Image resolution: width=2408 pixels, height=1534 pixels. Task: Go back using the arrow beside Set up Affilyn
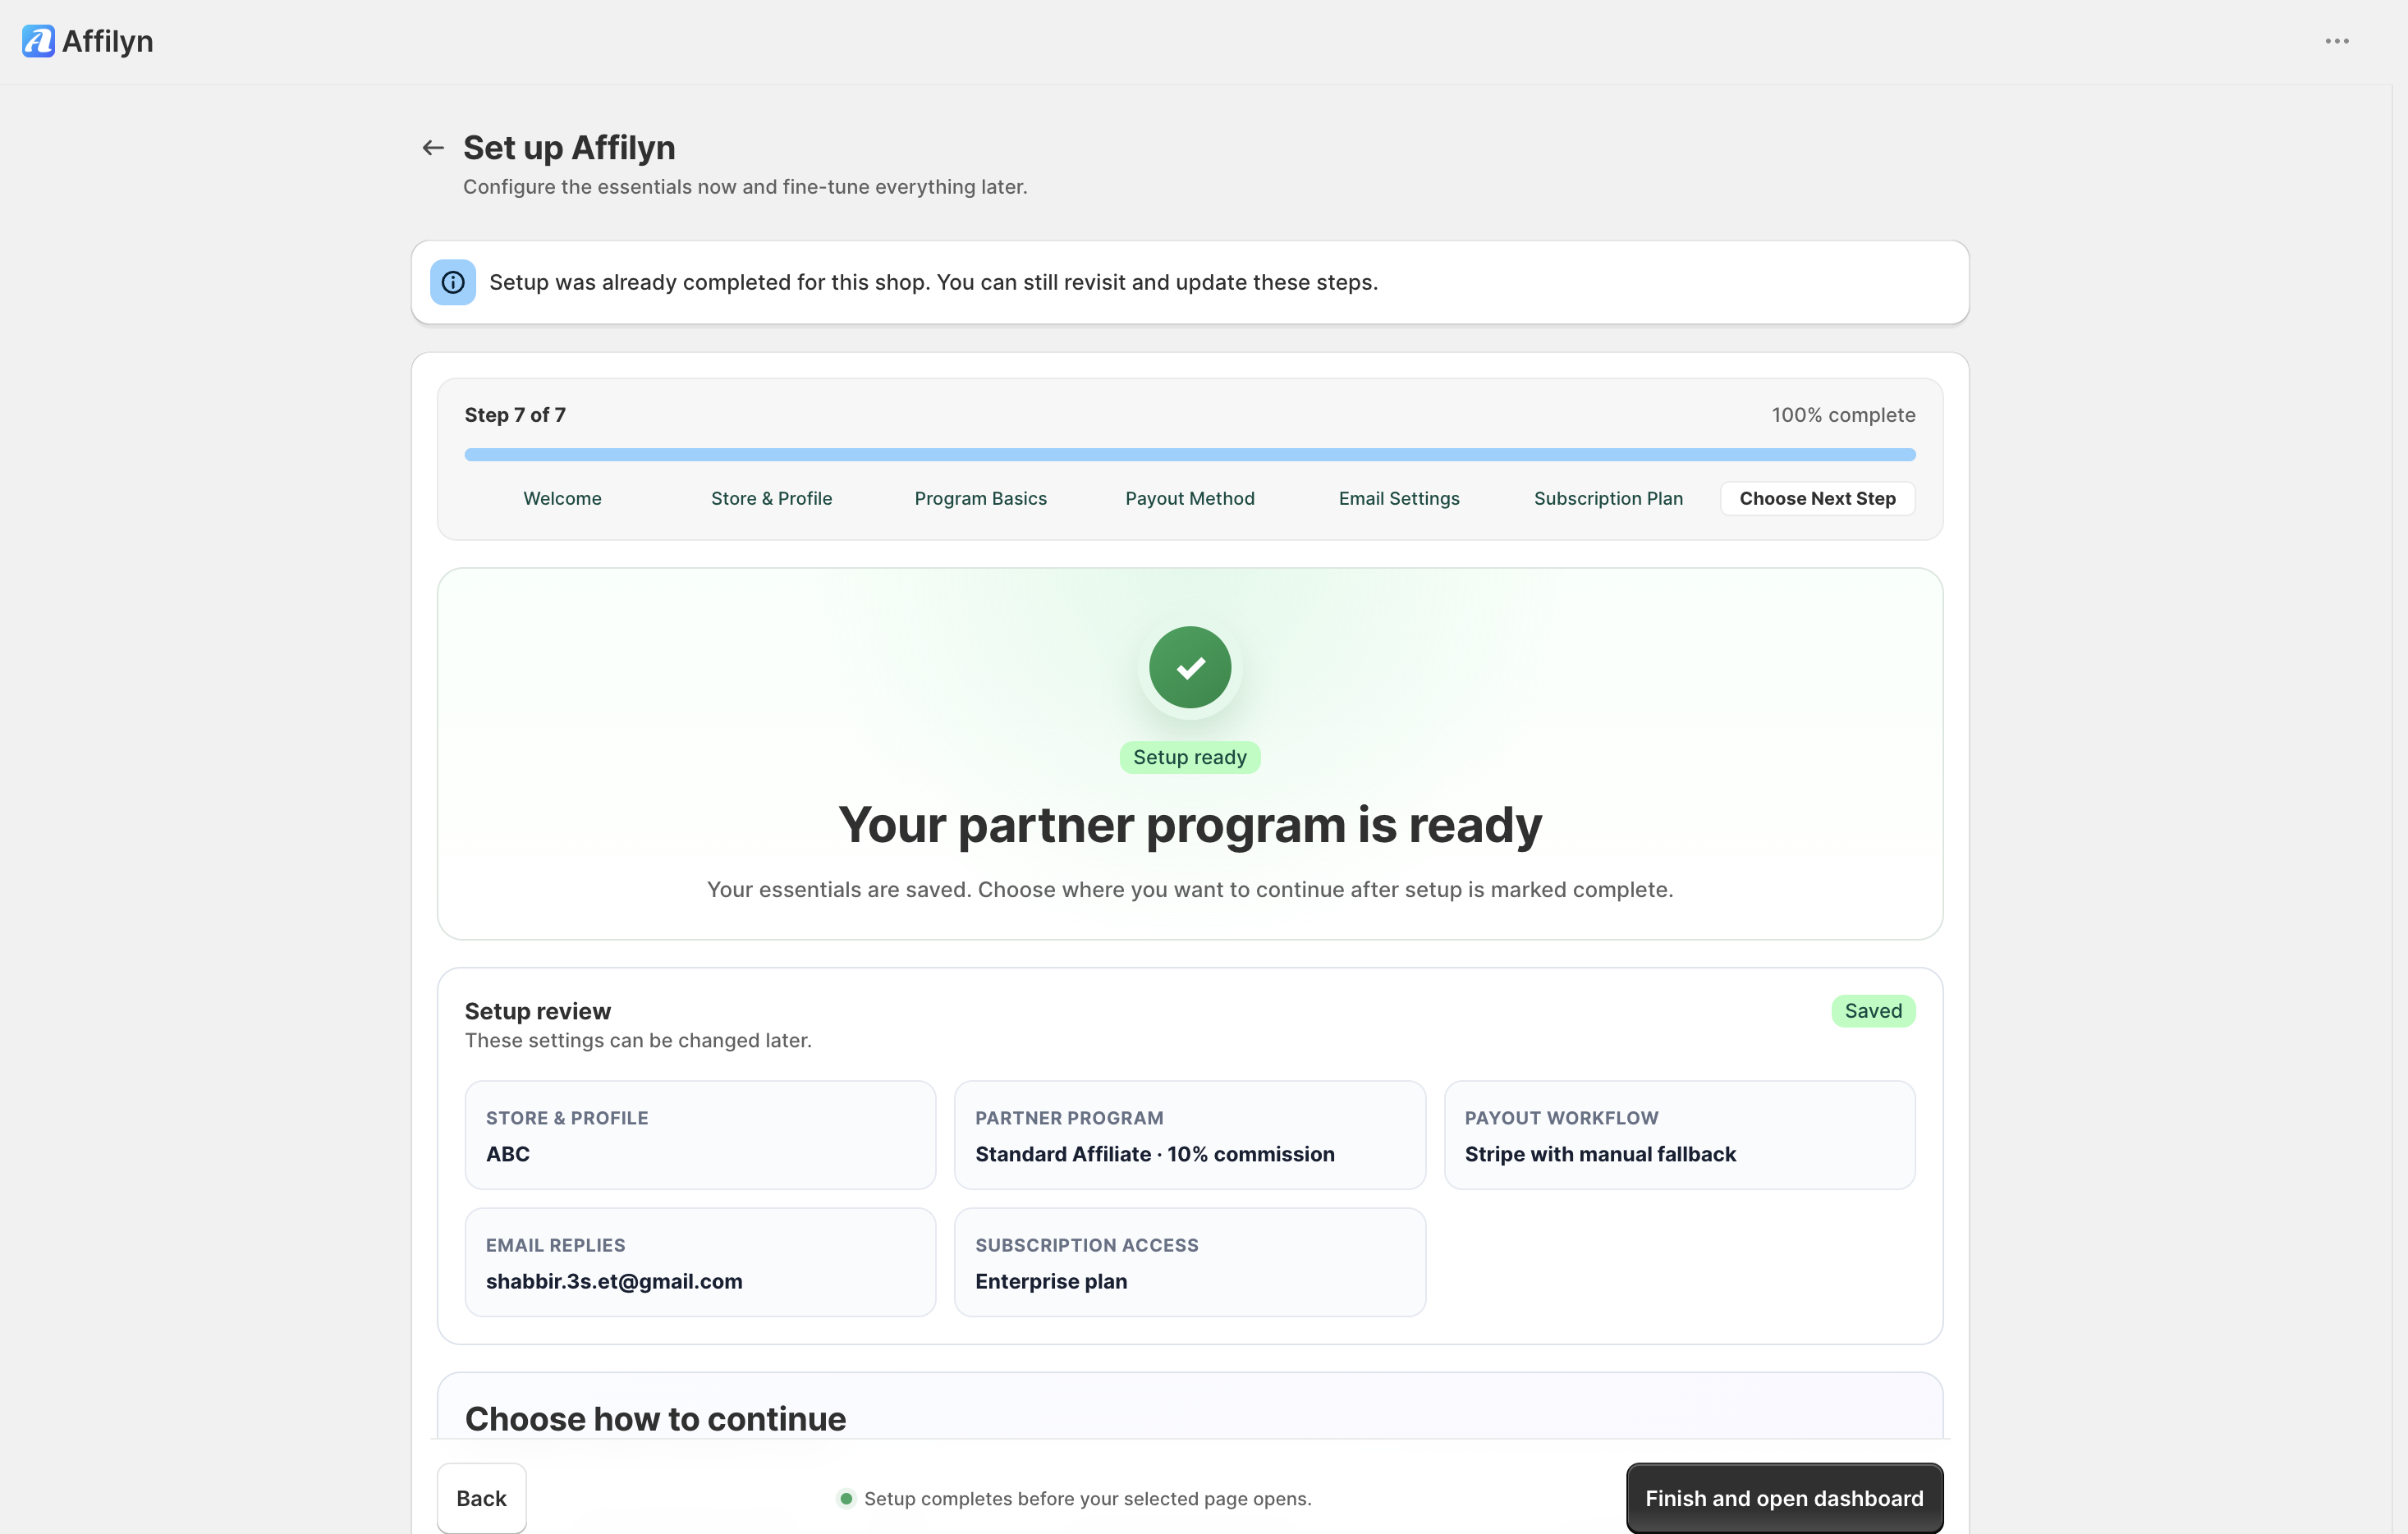433,148
